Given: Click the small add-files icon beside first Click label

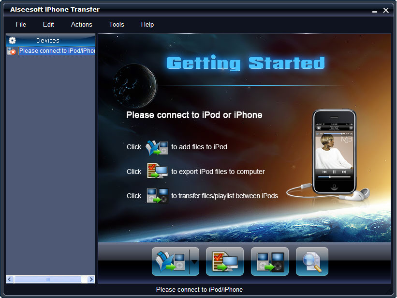Looking at the screenshot, I should 156,147.
